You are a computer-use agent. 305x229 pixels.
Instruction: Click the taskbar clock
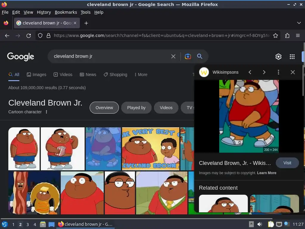(x=298, y=224)
